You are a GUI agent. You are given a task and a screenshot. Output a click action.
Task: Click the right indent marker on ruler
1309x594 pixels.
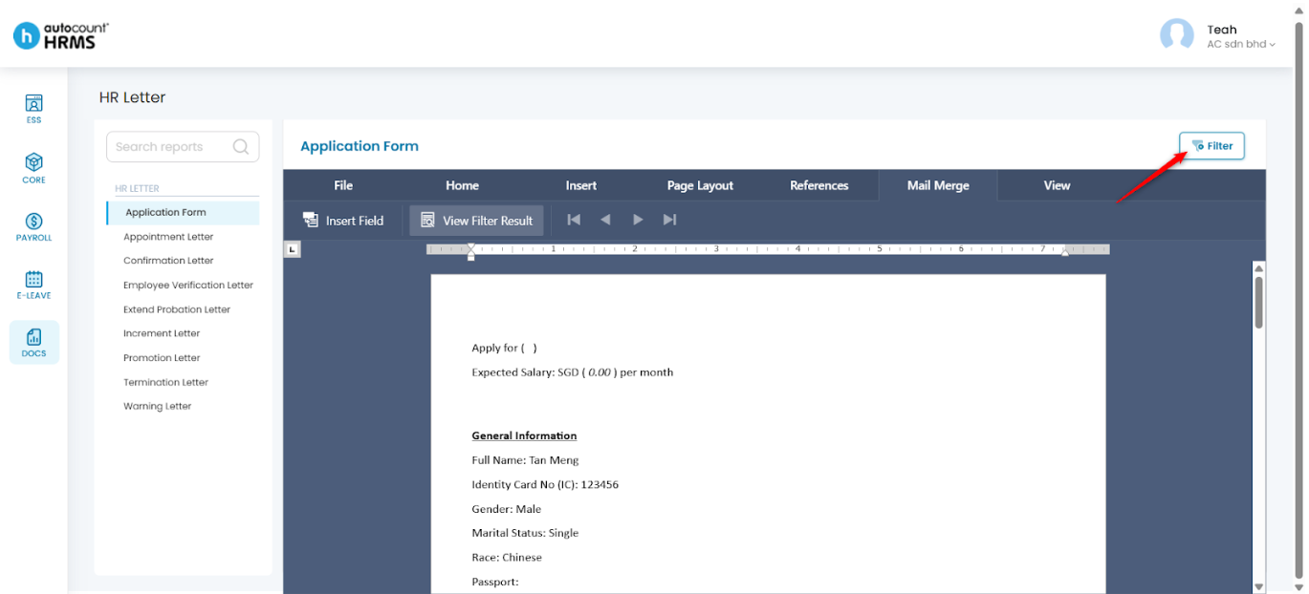(x=1065, y=252)
